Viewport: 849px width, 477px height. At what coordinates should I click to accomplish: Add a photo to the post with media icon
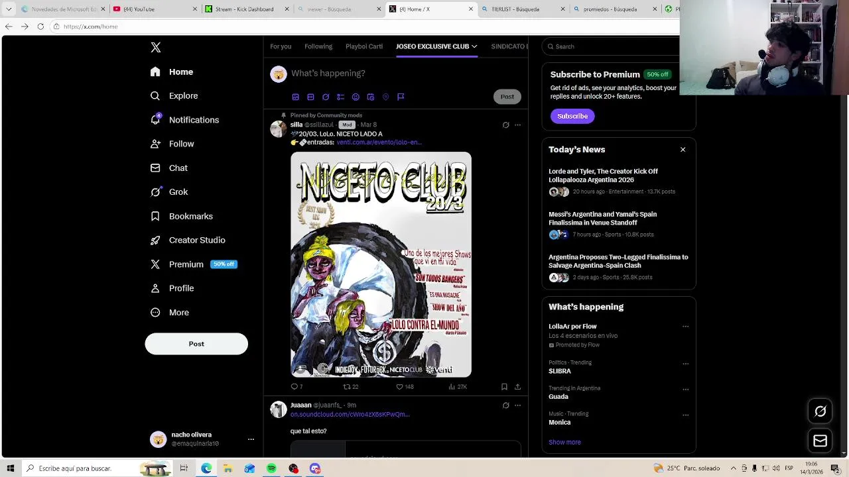[296, 97]
